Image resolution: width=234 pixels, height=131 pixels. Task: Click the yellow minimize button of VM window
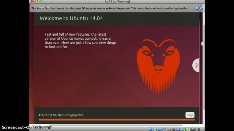point(37,1)
